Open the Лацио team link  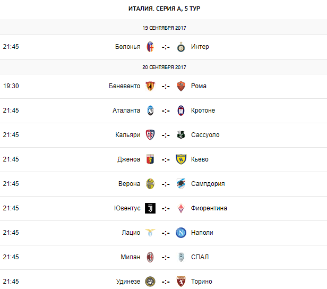(x=130, y=233)
